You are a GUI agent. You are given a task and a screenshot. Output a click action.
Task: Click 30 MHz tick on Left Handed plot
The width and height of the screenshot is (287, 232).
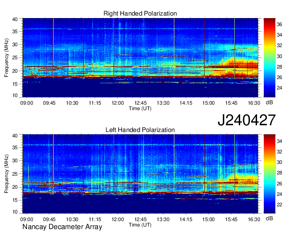coord(15,161)
